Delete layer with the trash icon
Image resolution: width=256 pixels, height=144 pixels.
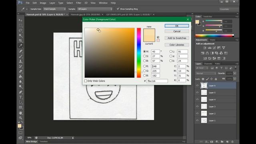coord(232,142)
